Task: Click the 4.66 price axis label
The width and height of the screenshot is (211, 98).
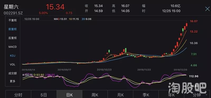Action: pyautogui.click(x=194, y=65)
